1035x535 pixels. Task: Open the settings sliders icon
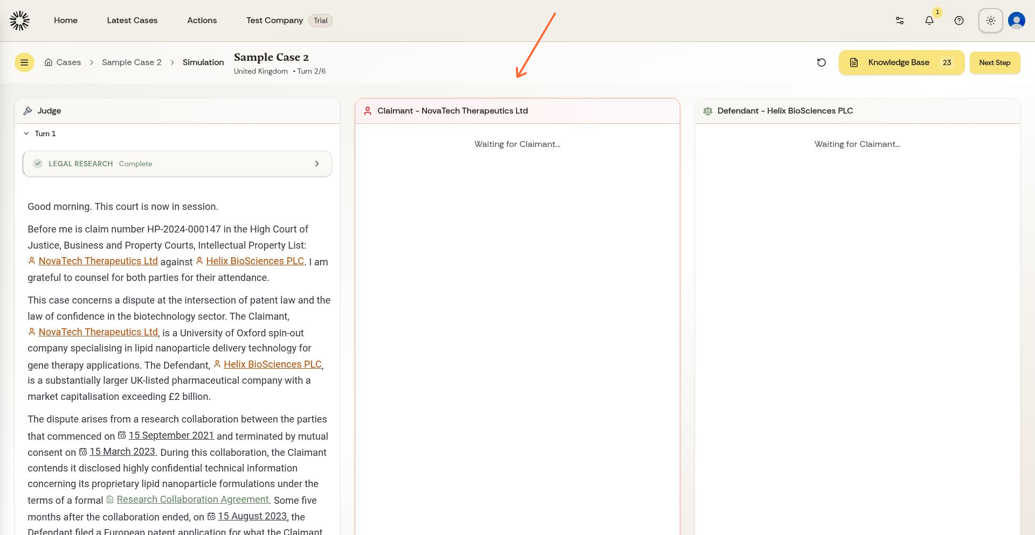(x=900, y=20)
